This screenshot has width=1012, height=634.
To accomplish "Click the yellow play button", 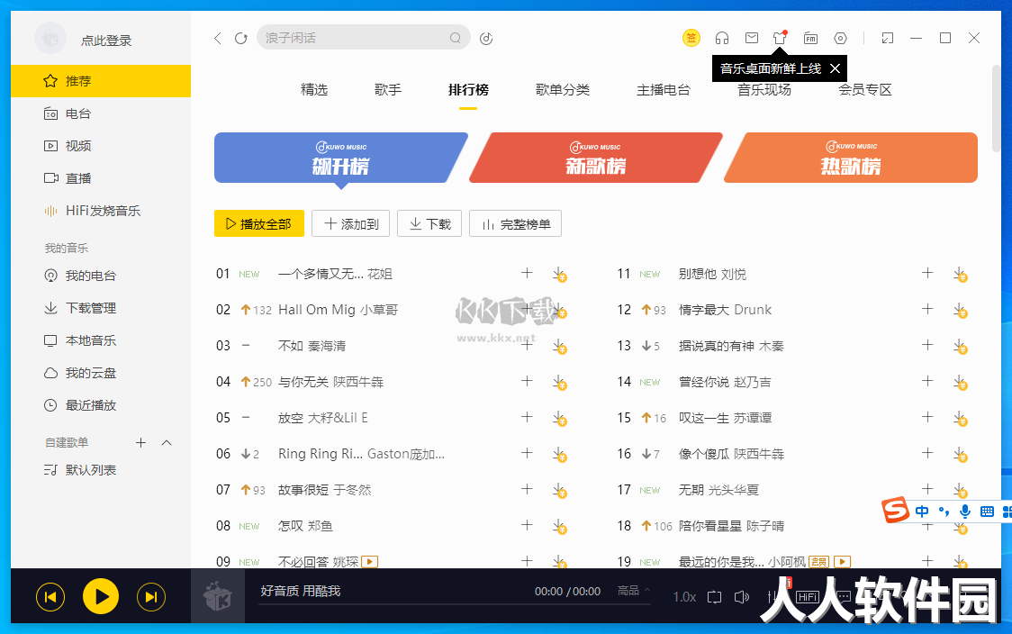I will pyautogui.click(x=101, y=596).
